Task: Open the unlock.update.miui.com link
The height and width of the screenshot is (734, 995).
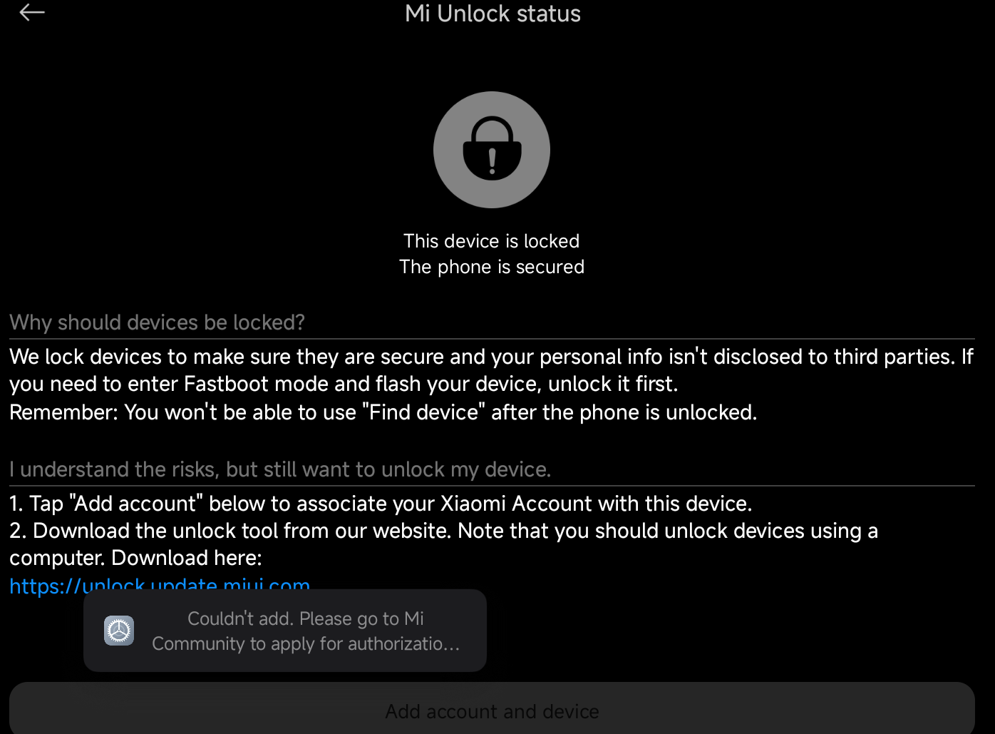Action: [x=160, y=586]
